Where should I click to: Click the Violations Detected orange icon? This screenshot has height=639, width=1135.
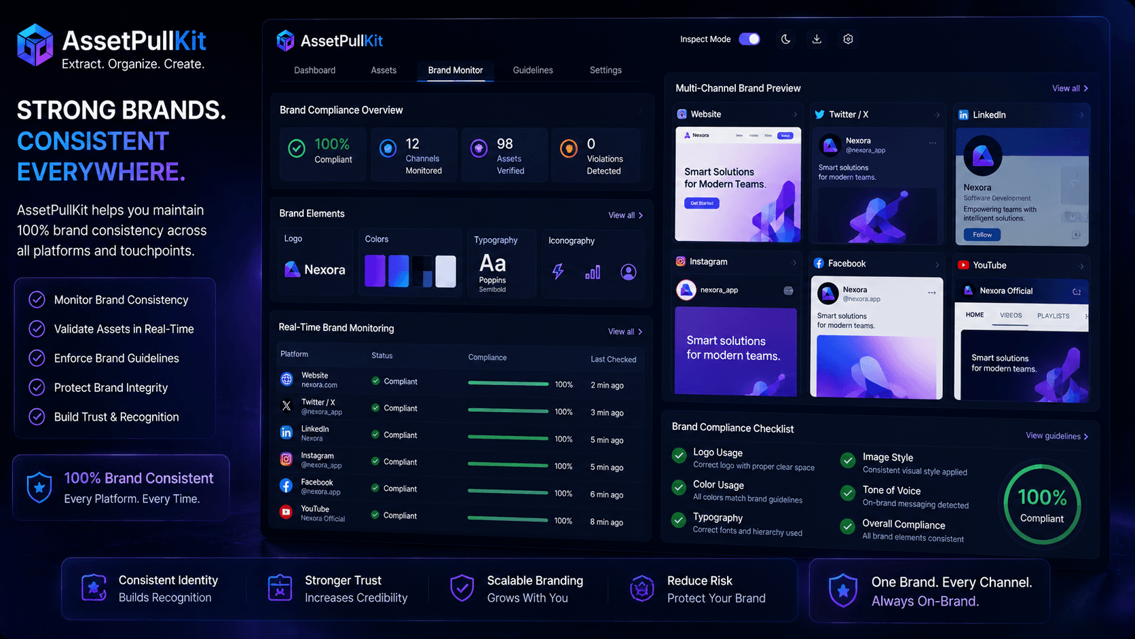(569, 148)
